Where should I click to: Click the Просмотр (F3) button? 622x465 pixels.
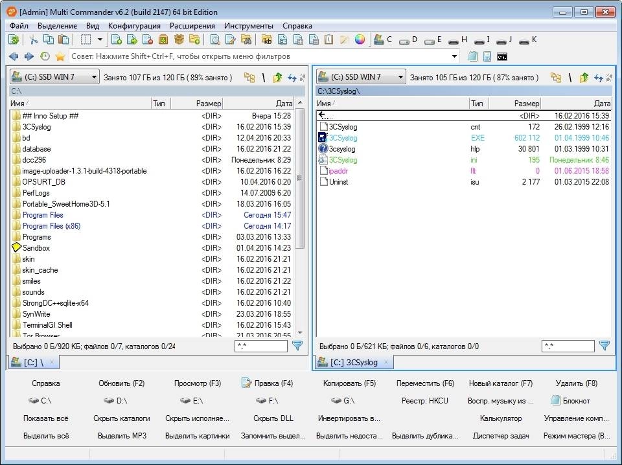pos(198,383)
